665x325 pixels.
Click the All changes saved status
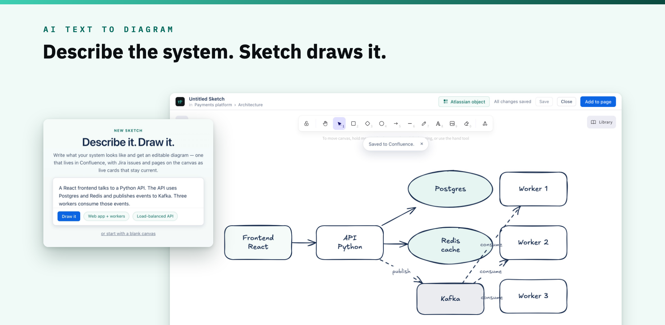pos(512,102)
